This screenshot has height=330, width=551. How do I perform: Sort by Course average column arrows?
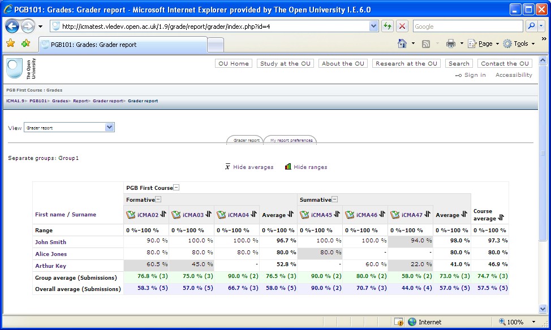(x=501, y=218)
